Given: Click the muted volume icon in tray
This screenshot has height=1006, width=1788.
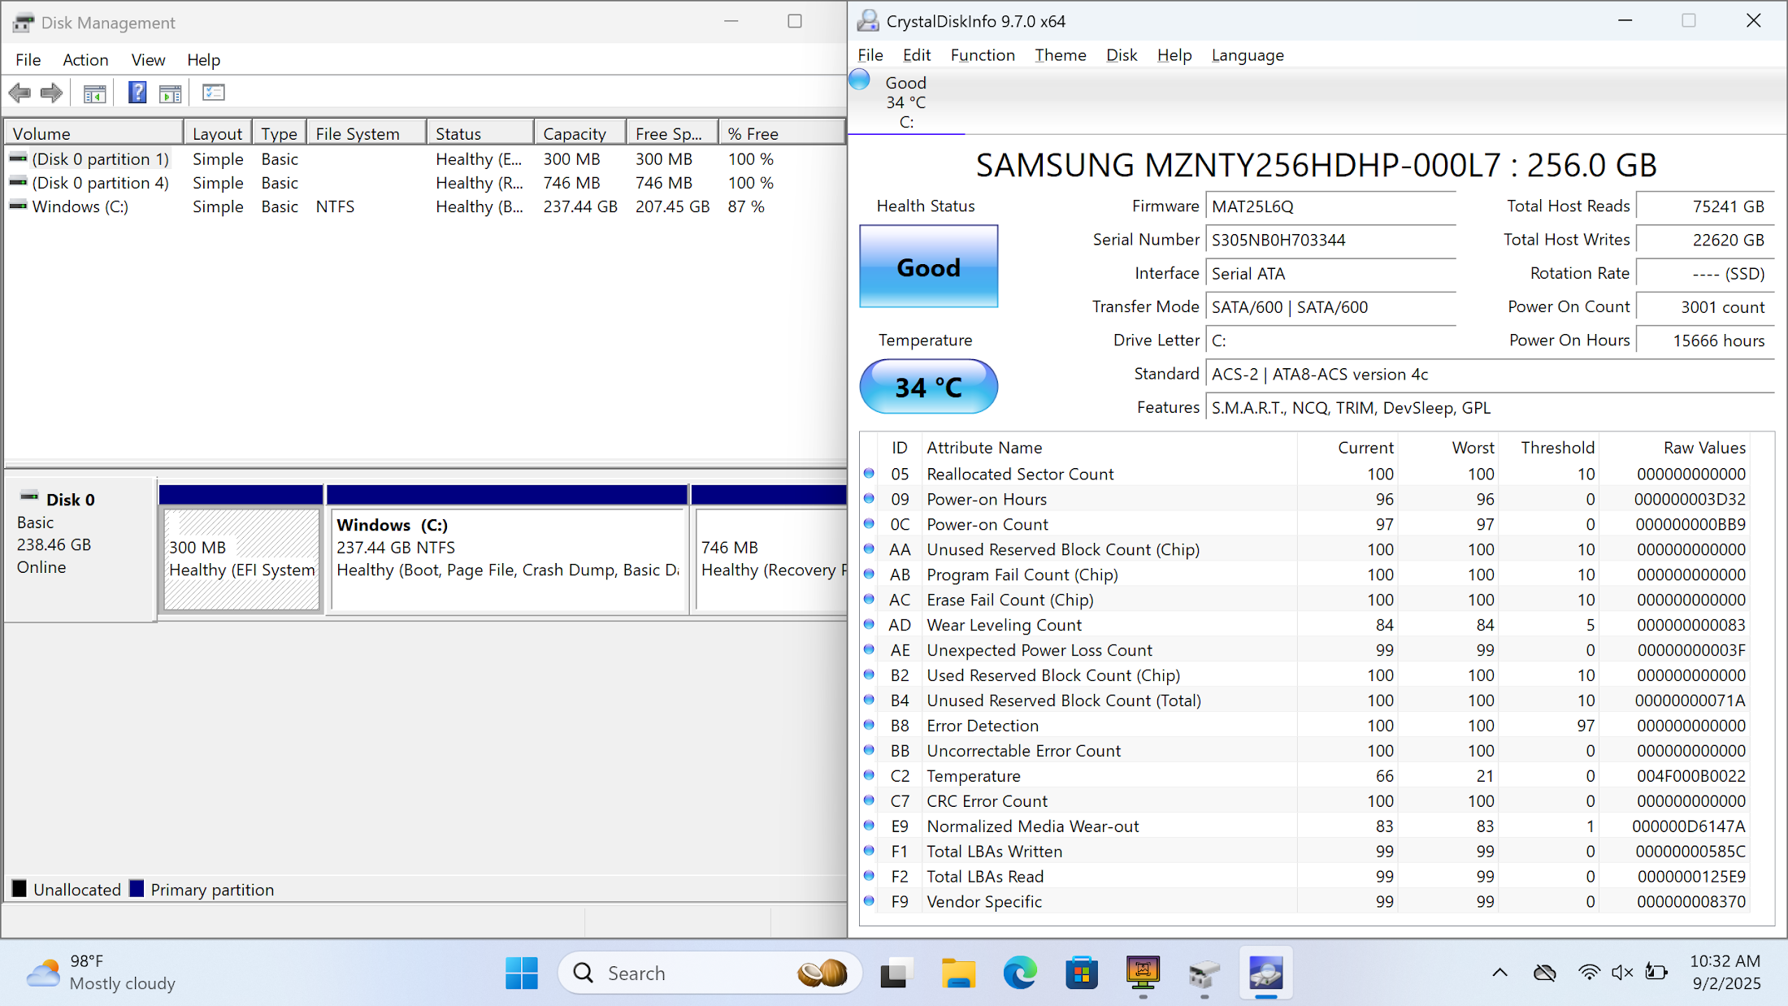Looking at the screenshot, I should 1622,972.
